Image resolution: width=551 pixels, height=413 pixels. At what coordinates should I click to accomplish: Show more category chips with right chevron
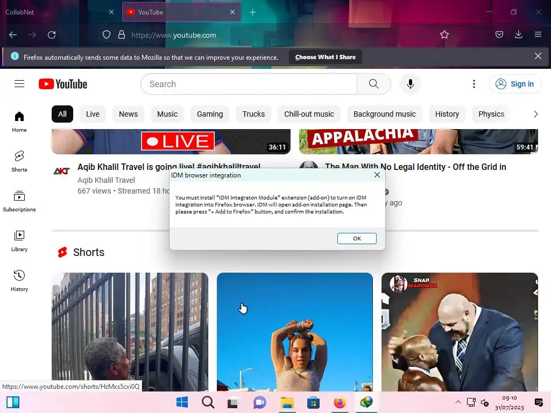pyautogui.click(x=535, y=114)
